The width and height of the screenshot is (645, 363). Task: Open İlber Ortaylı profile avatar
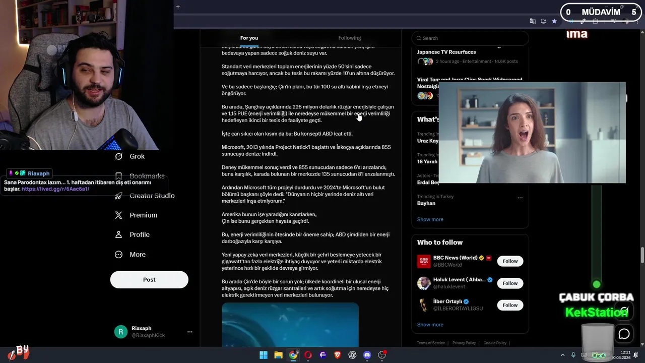click(424, 305)
